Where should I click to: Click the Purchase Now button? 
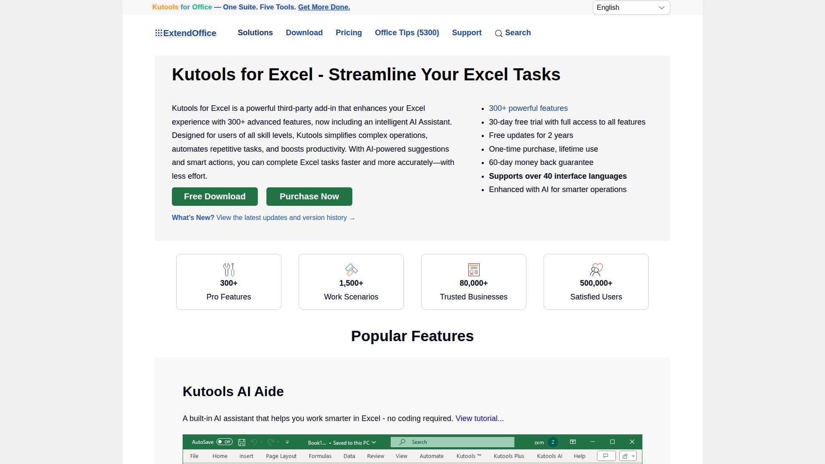(309, 196)
